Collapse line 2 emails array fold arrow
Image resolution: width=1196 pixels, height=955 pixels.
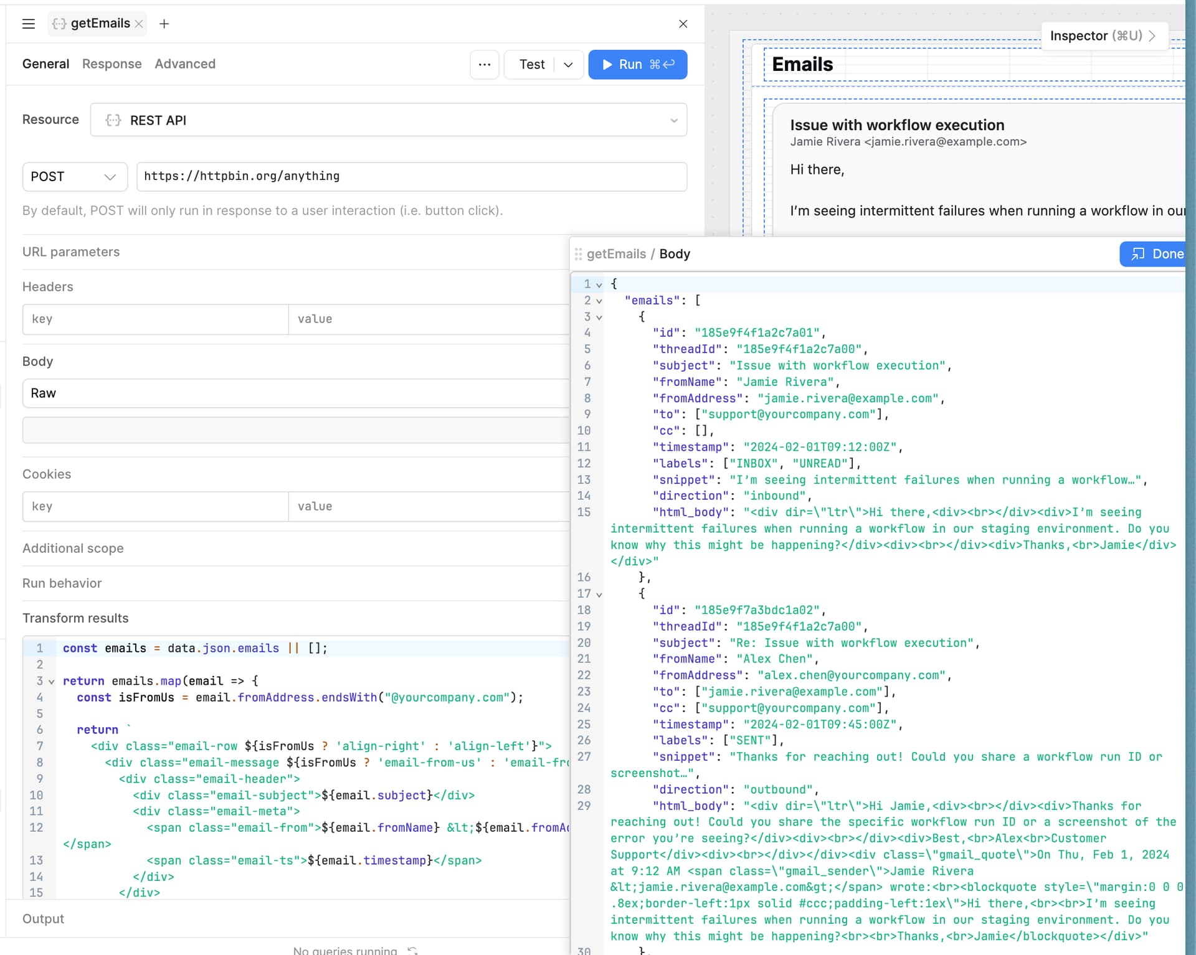tap(599, 301)
